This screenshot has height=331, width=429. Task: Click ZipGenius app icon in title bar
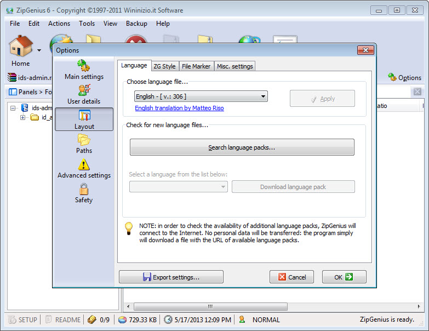(10, 10)
